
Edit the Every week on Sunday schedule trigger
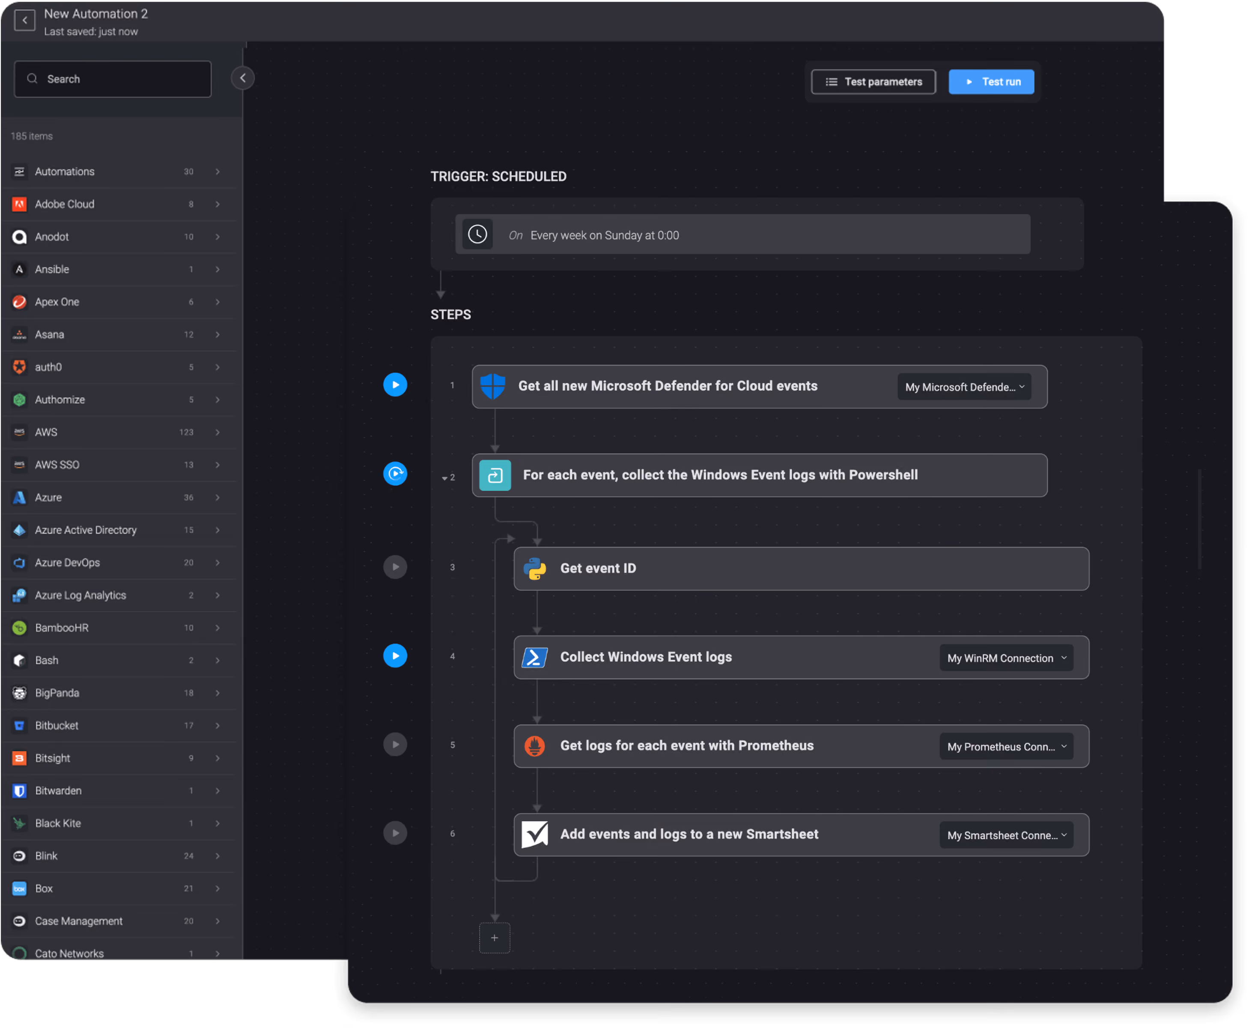[x=743, y=235]
